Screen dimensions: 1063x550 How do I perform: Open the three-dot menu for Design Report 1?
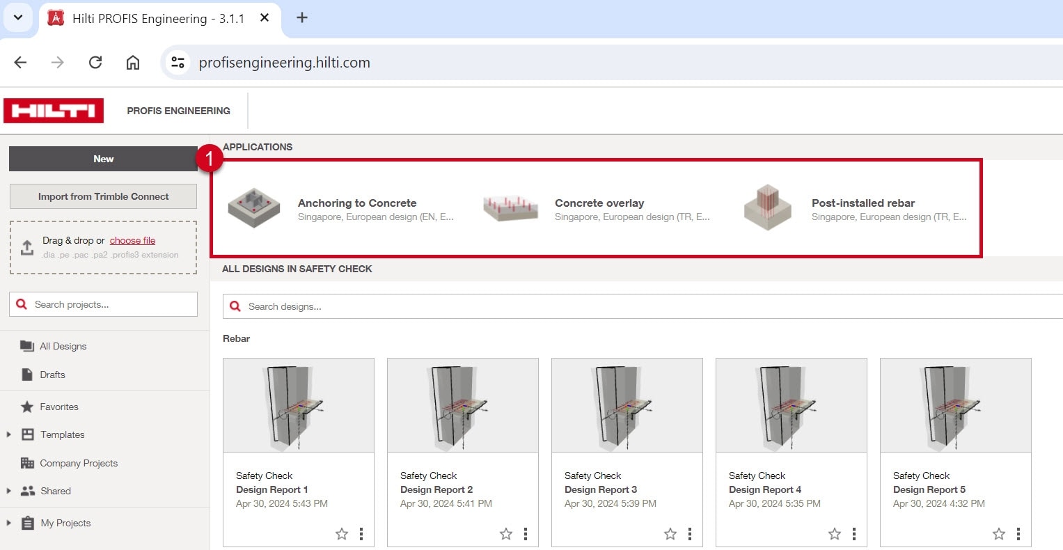tap(361, 534)
